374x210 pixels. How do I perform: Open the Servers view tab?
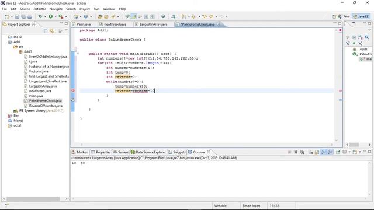(x=121, y=152)
